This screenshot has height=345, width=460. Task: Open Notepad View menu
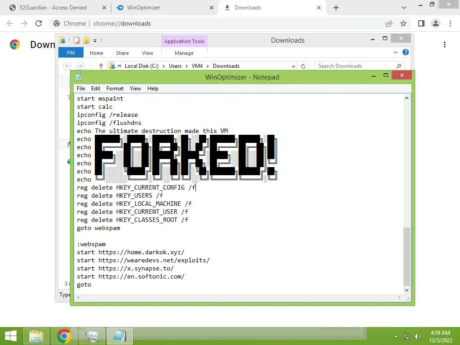coord(136,88)
